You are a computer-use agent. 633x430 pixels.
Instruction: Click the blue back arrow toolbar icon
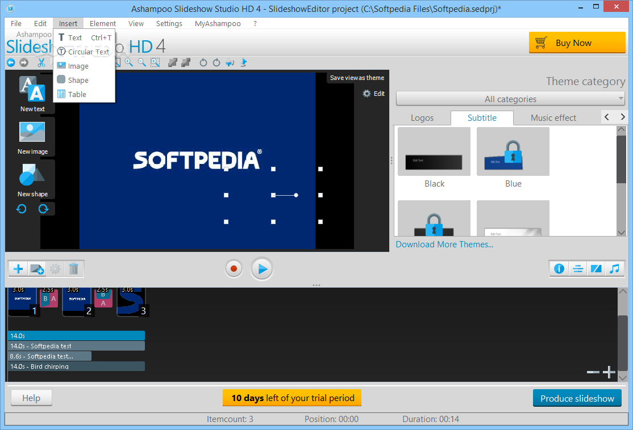tap(11, 62)
